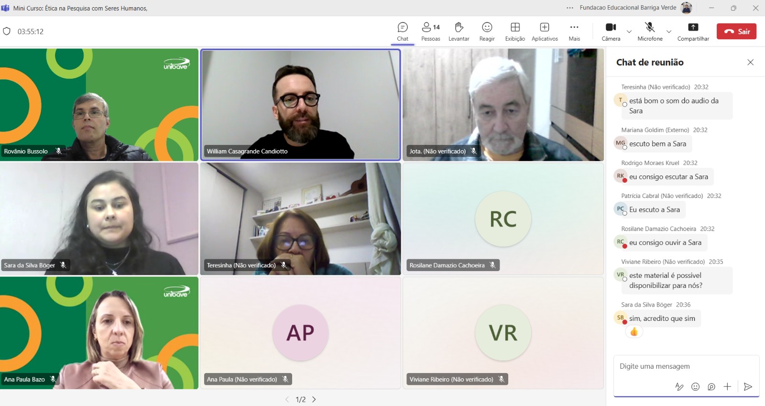Toggle the Câmera on or off
Image resolution: width=765 pixels, height=406 pixels.
[x=611, y=32]
